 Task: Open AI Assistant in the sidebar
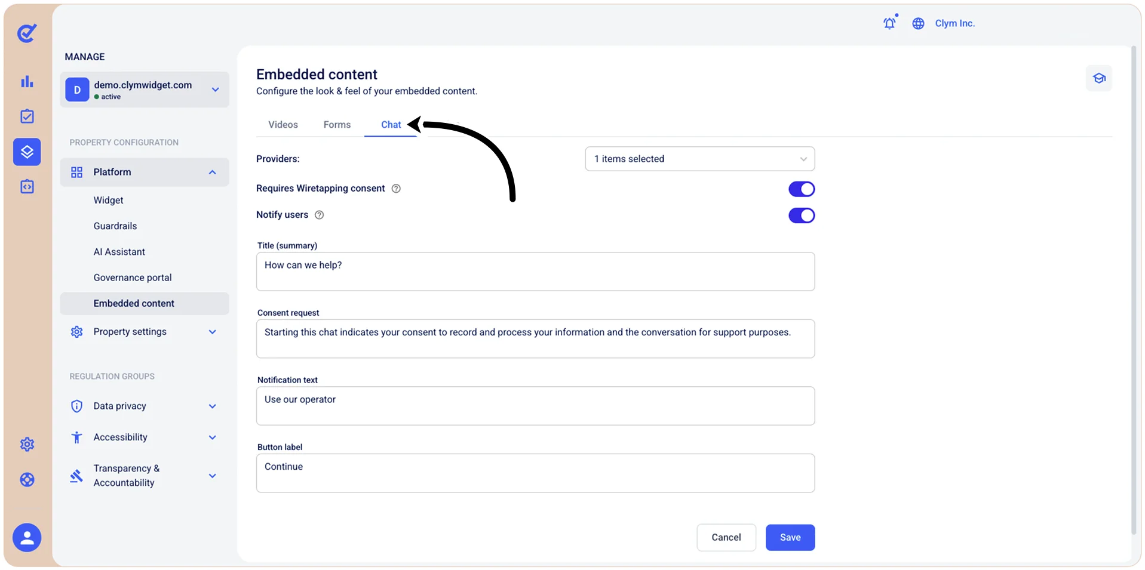pyautogui.click(x=119, y=252)
